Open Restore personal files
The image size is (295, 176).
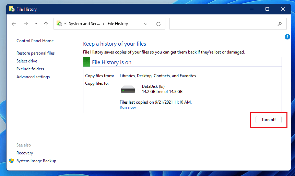(x=36, y=53)
